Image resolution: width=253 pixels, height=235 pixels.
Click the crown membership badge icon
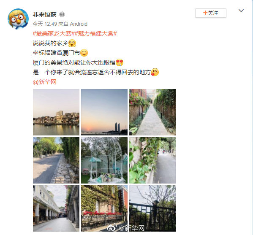[62, 14]
